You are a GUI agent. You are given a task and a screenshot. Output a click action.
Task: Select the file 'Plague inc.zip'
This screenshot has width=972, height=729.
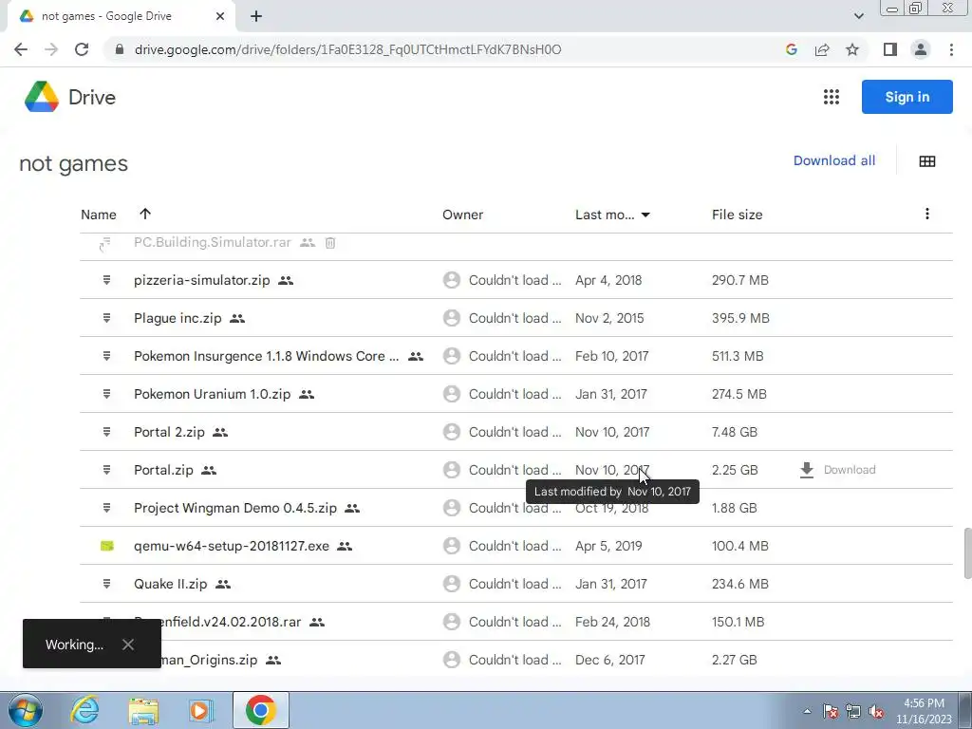tap(178, 318)
